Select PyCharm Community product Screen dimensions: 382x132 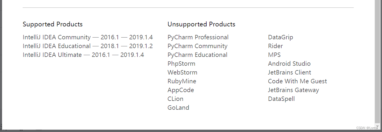197,46
